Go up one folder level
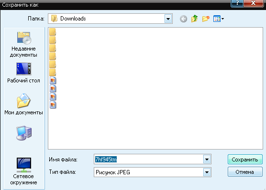The width and height of the screenshot is (266, 190). pos(194,19)
